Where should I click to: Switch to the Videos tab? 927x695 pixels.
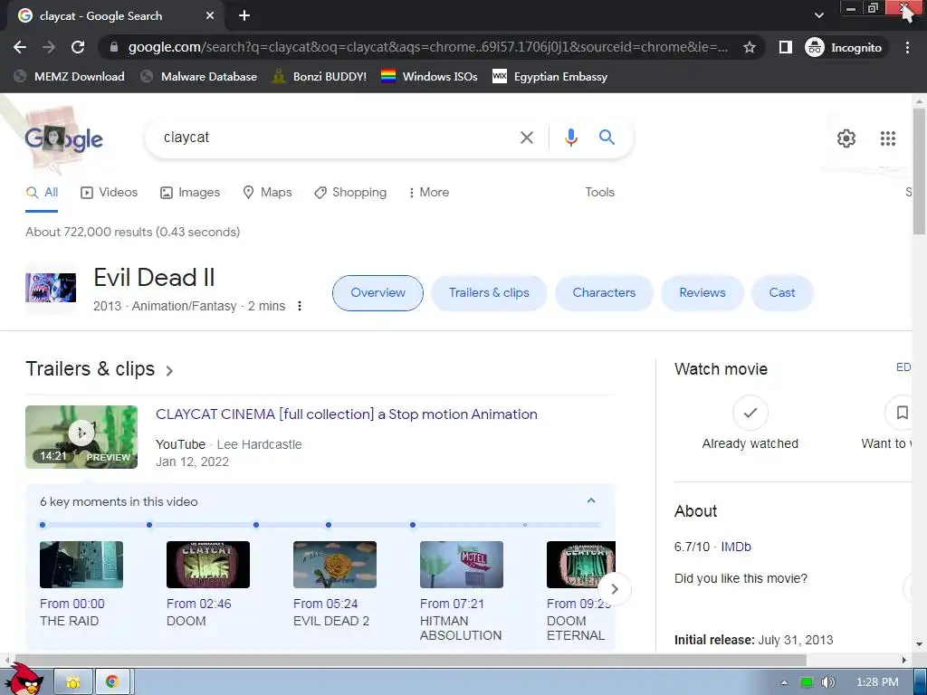[x=110, y=193]
